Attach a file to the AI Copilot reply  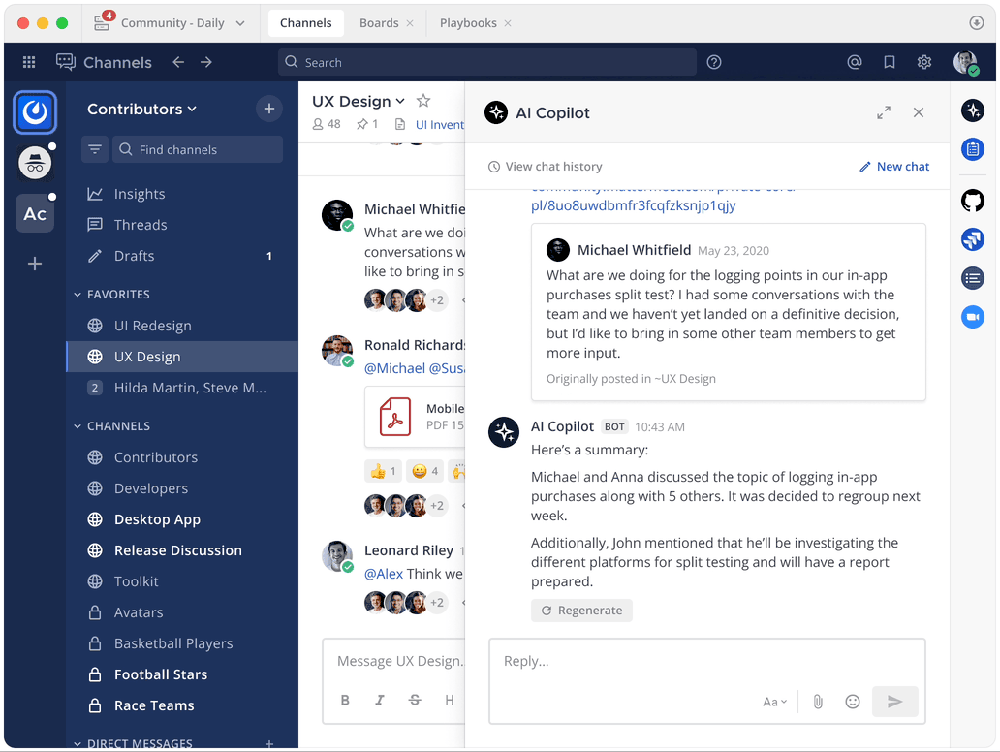(x=817, y=701)
